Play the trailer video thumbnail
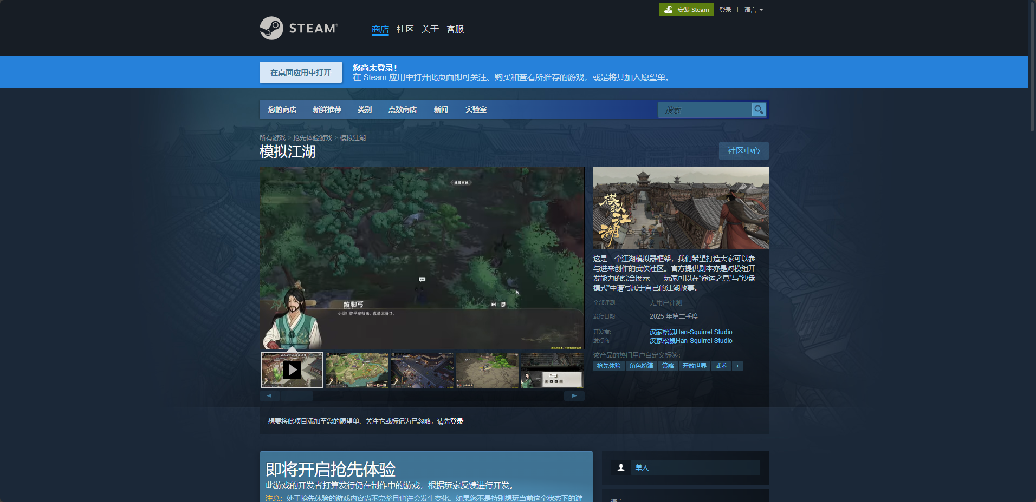Viewport: 1036px width, 502px height. pos(292,370)
